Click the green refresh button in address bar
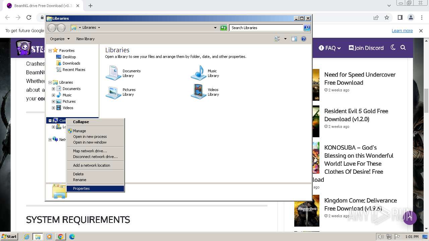429x241 pixels. point(224,28)
